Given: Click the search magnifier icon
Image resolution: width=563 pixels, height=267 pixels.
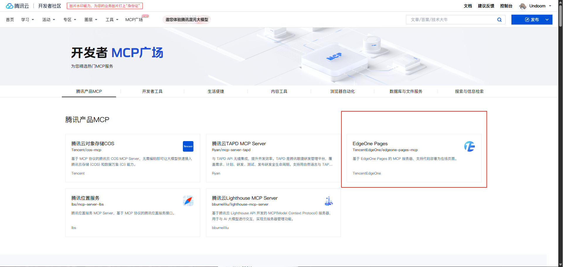Looking at the screenshot, I should coord(499,20).
